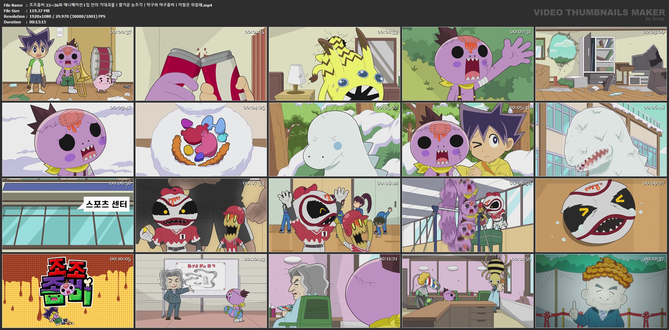The width and height of the screenshot is (669, 330).
Task: Select the title logo thumbnail at 00:10:05
Action: point(68,291)
